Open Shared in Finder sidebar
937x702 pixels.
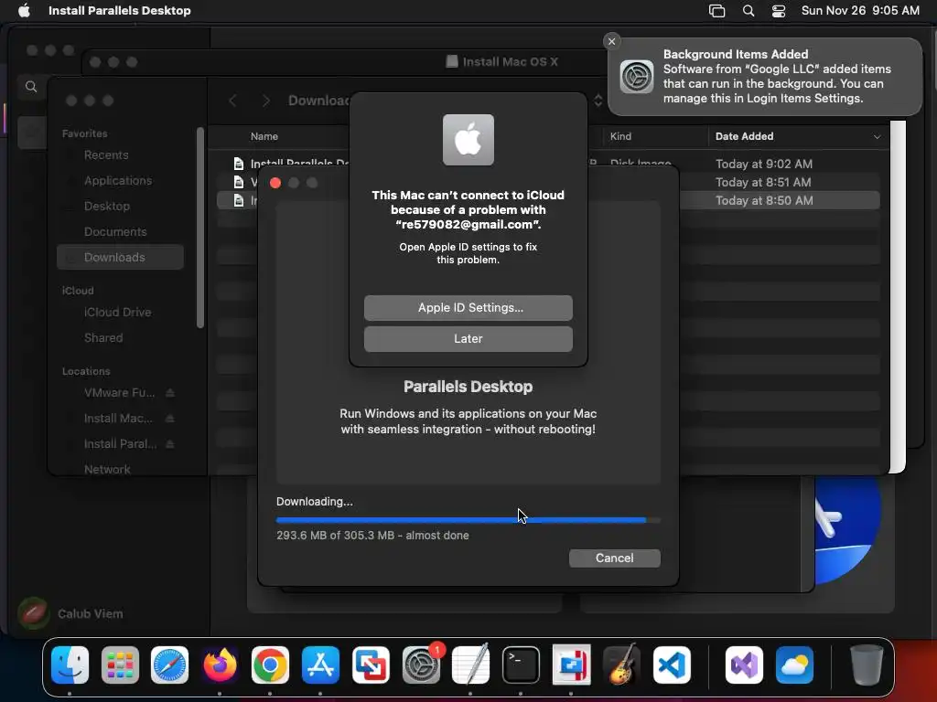click(x=102, y=338)
